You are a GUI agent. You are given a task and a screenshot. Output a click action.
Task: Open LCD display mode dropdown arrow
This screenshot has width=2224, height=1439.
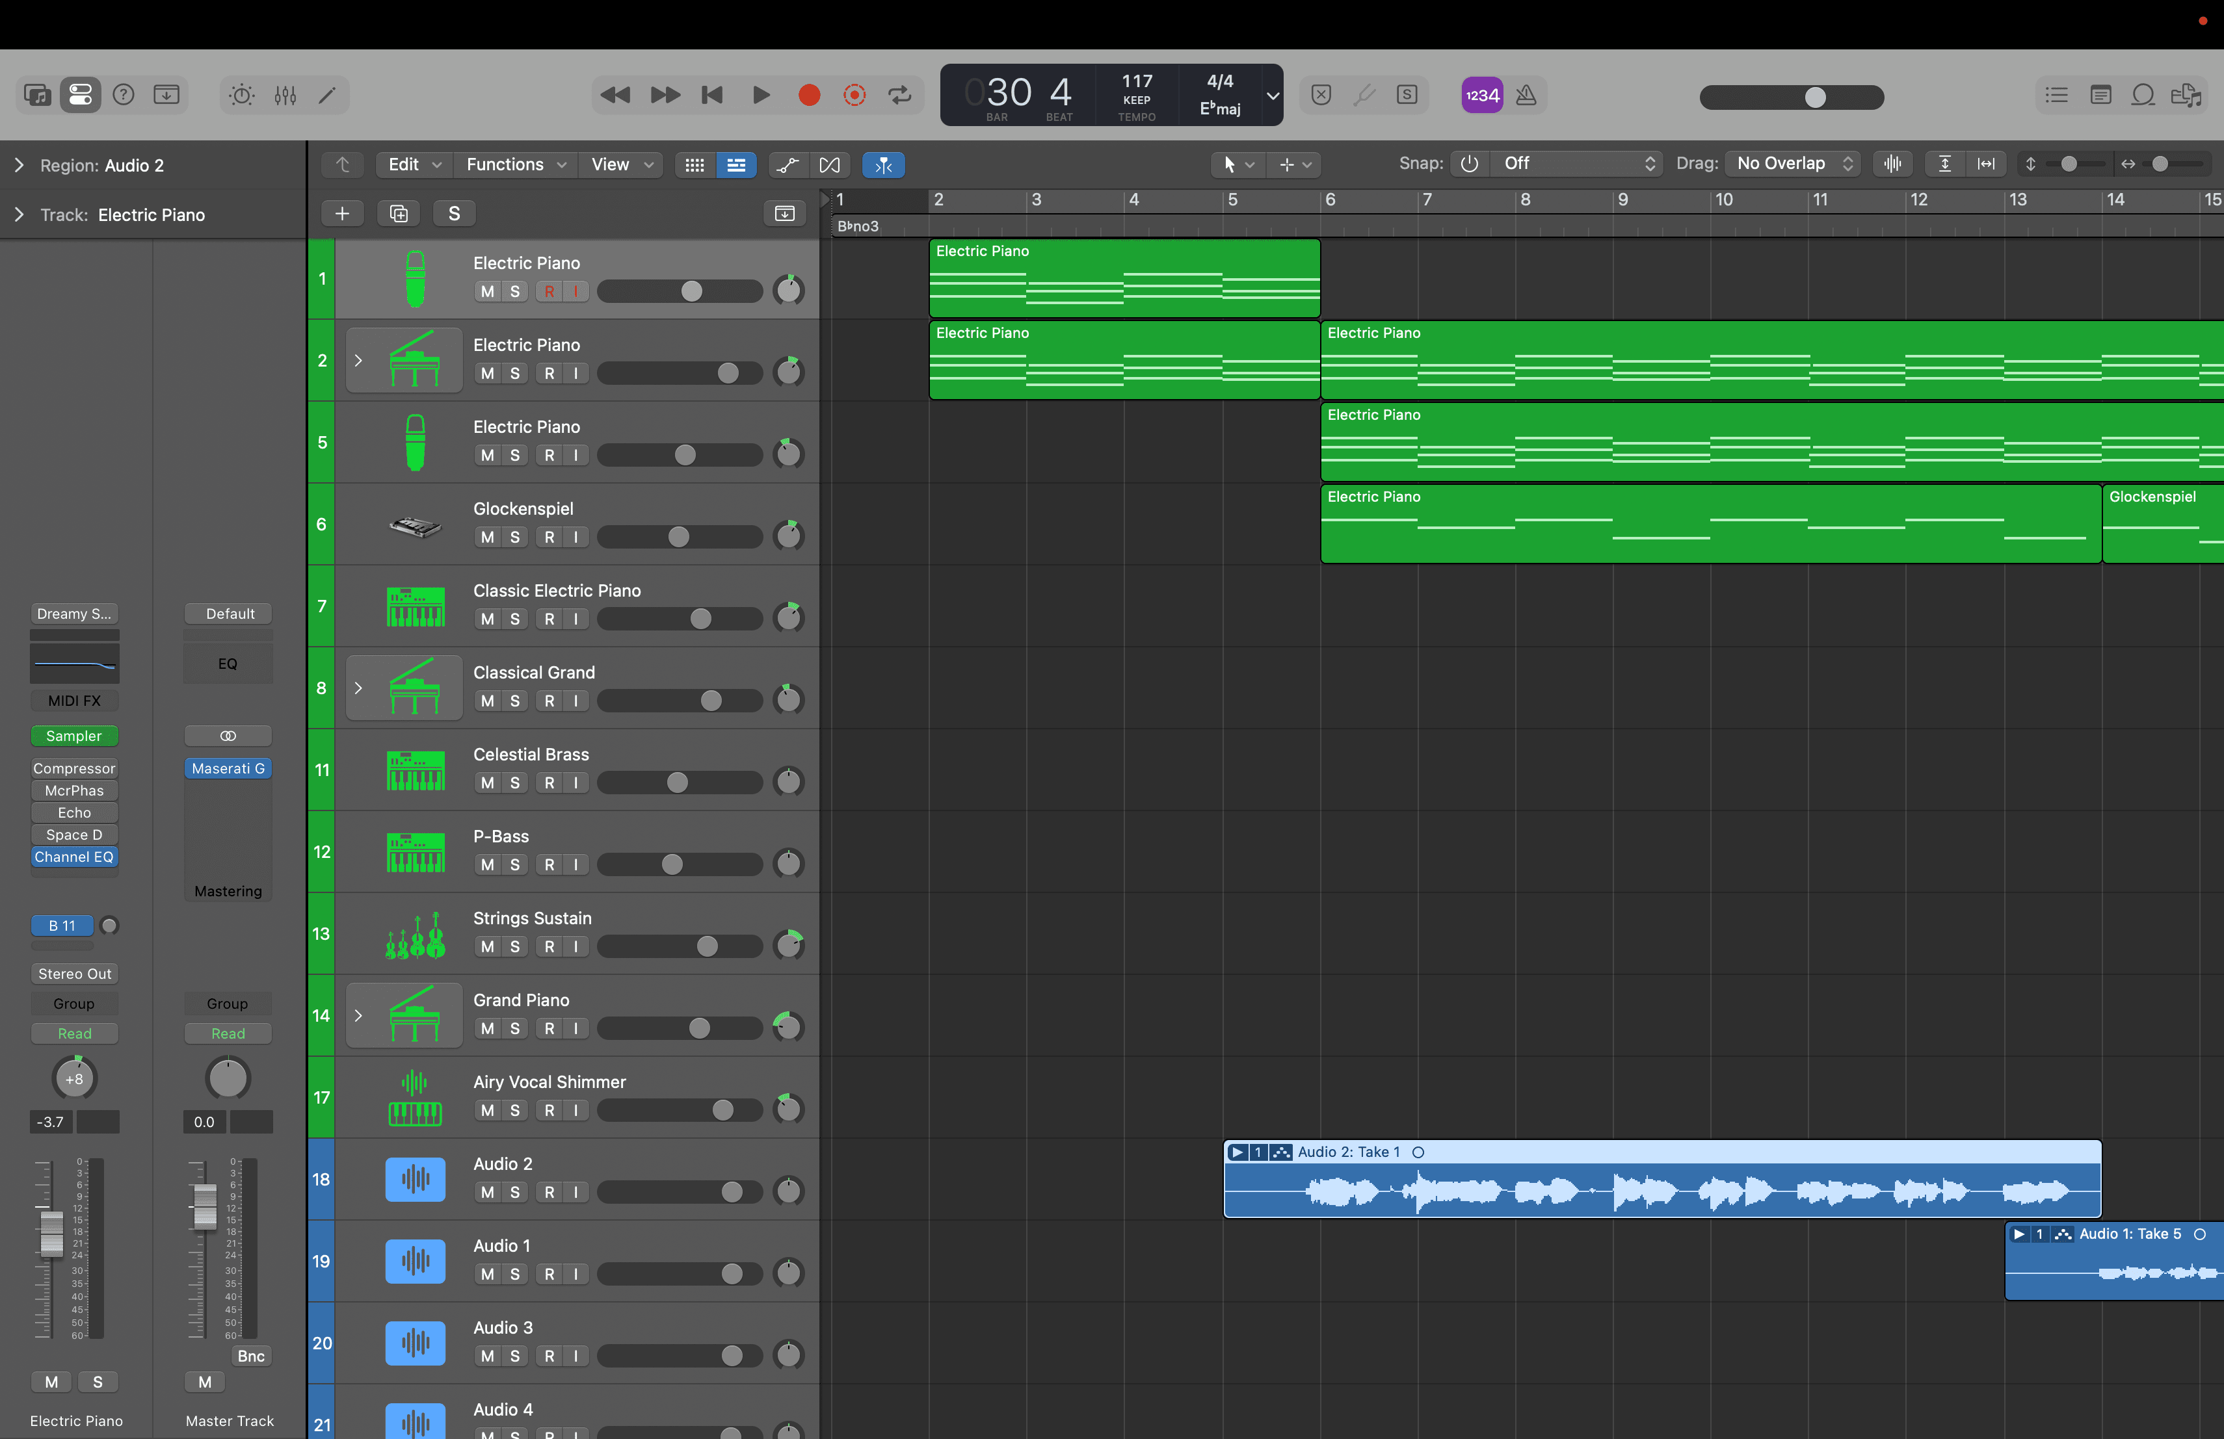pos(1272,96)
